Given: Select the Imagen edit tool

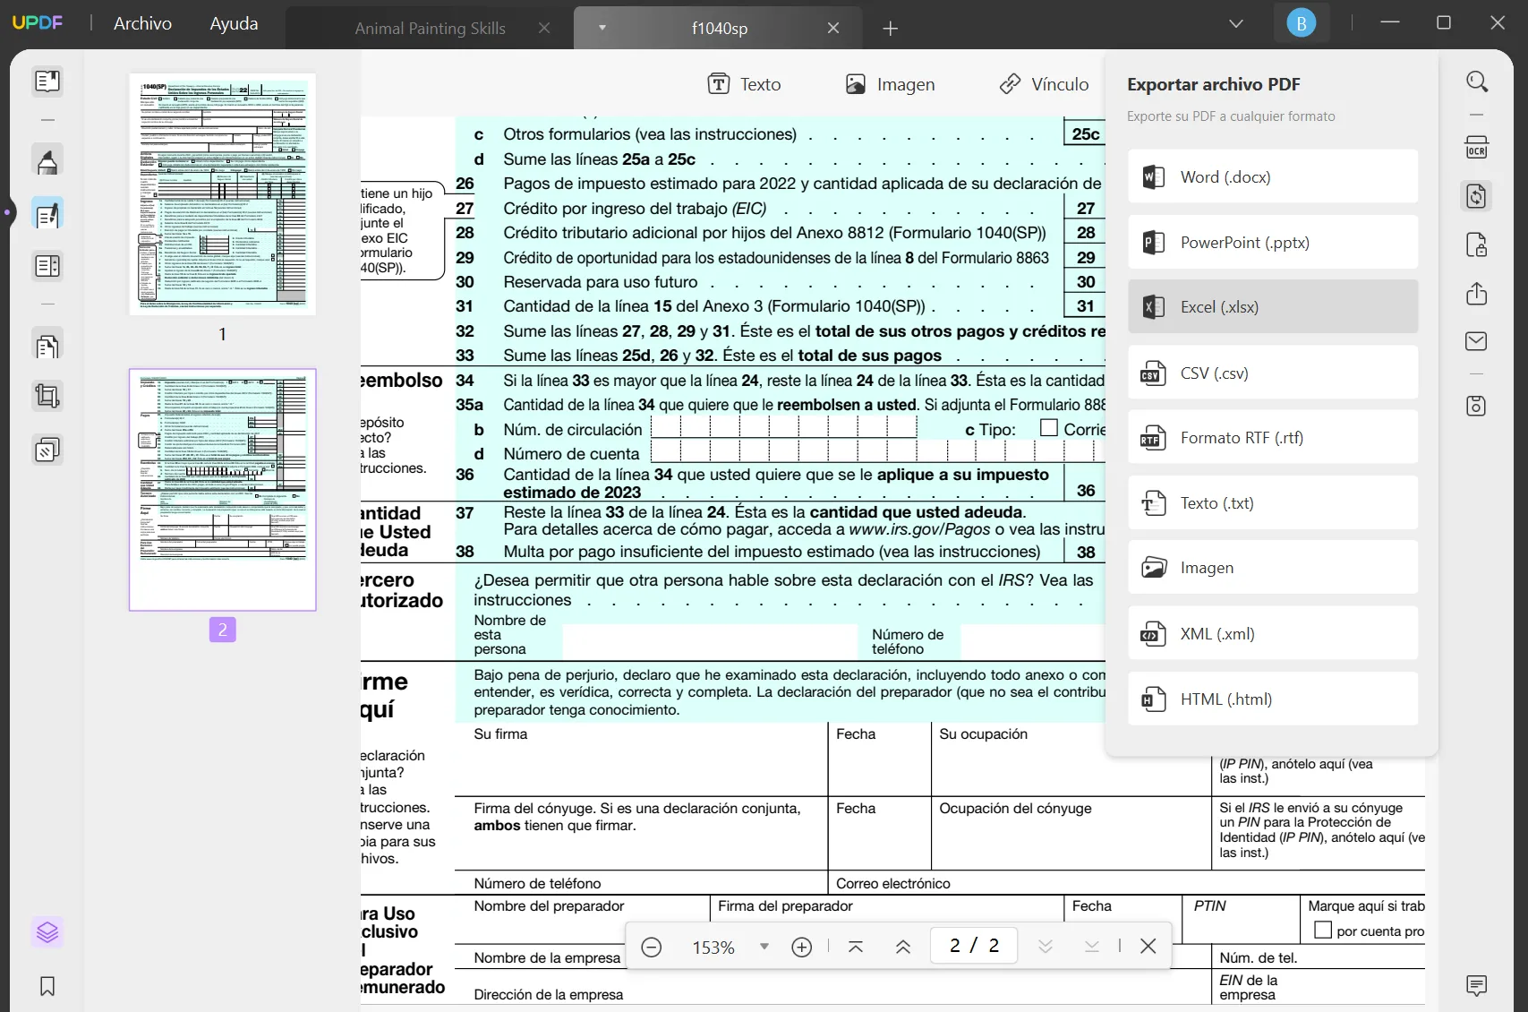Looking at the screenshot, I should coord(890,84).
